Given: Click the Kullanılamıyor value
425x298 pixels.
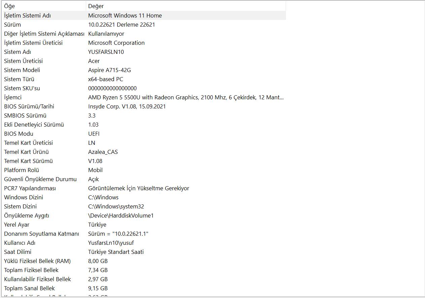Looking at the screenshot, I should [x=106, y=34].
